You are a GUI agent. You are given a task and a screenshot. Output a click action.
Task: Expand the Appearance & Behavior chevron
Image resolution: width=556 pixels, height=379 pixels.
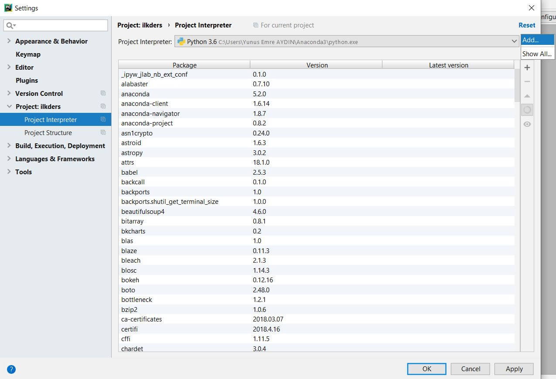click(9, 41)
